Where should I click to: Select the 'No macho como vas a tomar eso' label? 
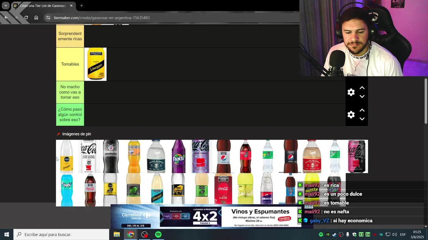tap(70, 92)
